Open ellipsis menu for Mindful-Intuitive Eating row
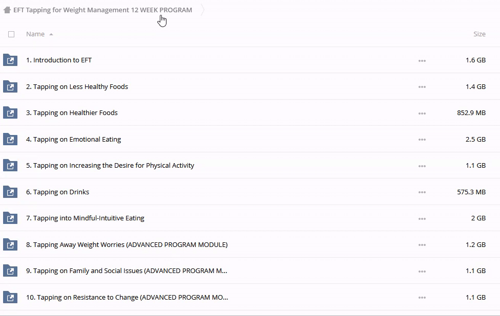 (x=422, y=219)
